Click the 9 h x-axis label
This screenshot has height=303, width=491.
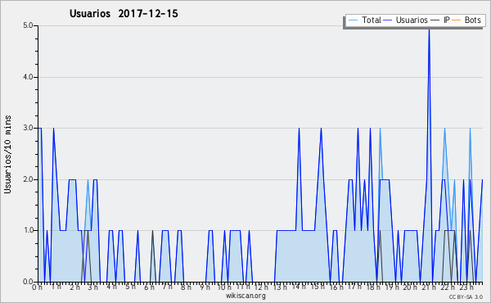[x=205, y=287]
